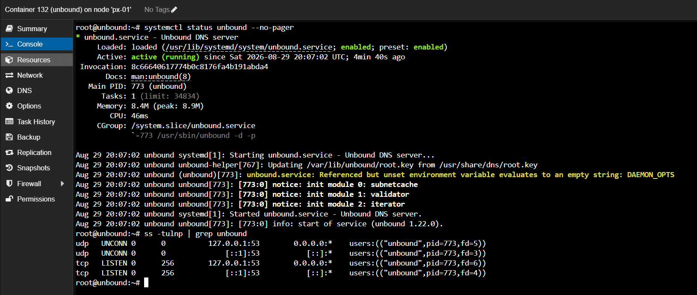The width and height of the screenshot is (697, 295).
Task: Click the DAEMON_OPTS warning text
Action: click(x=461, y=175)
